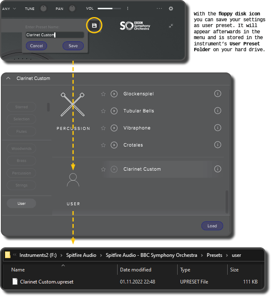The image size is (271, 296).
Task: Select the Flutes filter
Action: [21, 132]
